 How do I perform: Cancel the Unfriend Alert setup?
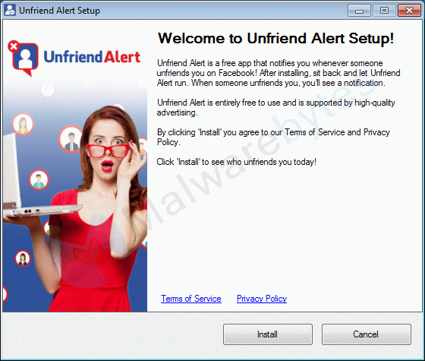(x=366, y=334)
